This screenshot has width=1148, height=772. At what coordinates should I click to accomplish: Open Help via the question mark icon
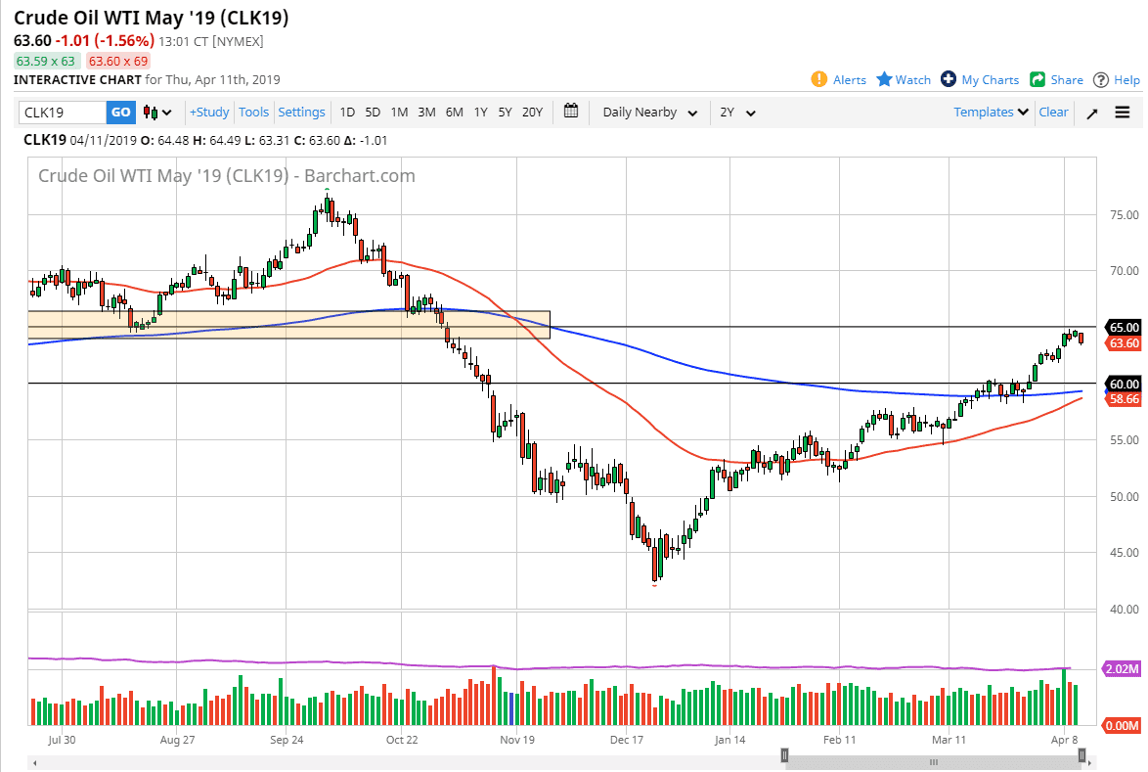tap(1101, 79)
